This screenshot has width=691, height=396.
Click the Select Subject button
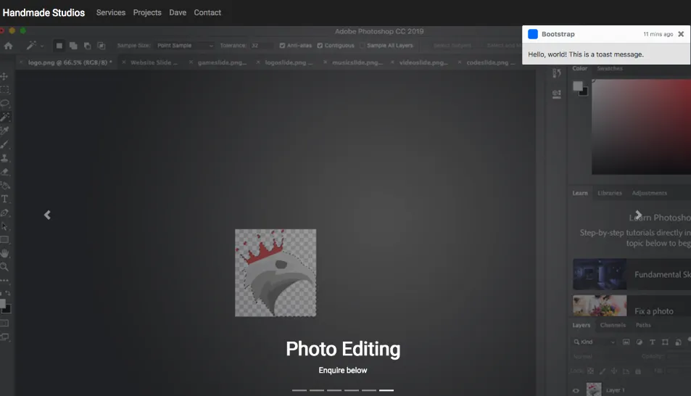[452, 46]
